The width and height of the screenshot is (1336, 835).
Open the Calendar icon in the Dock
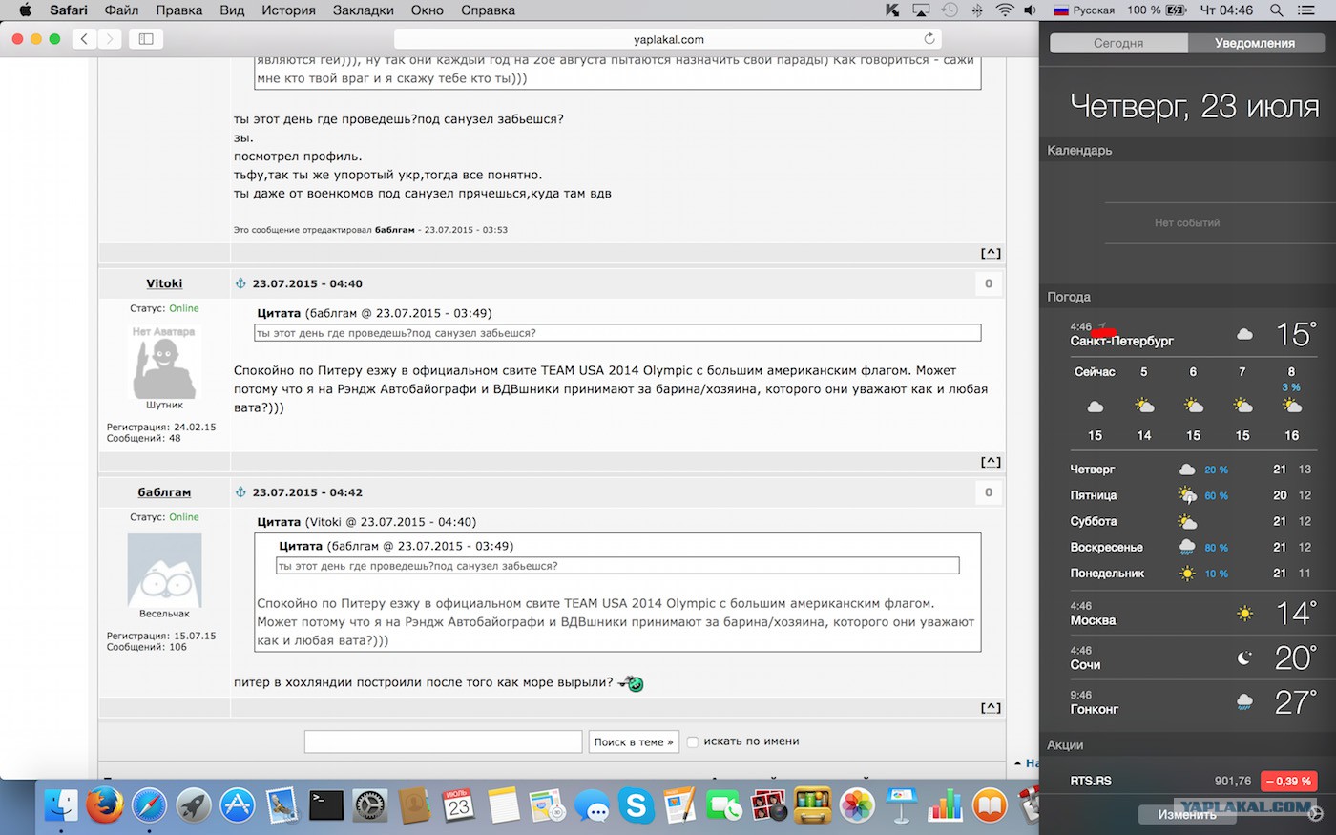459,806
